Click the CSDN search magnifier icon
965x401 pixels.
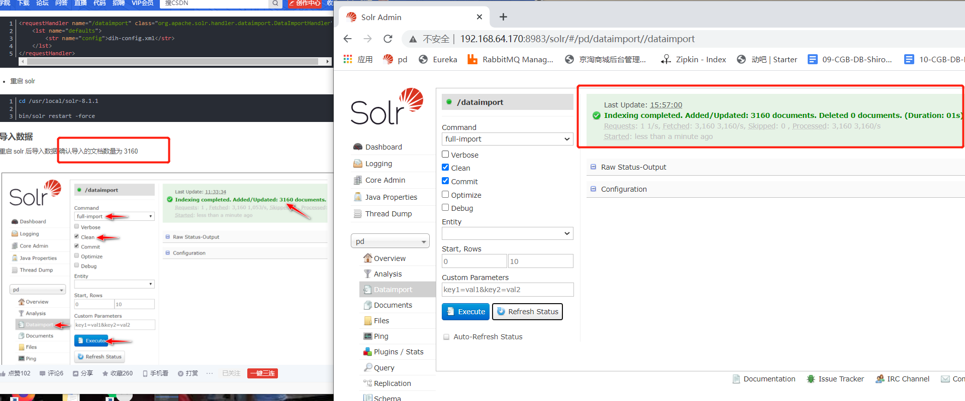[275, 3]
